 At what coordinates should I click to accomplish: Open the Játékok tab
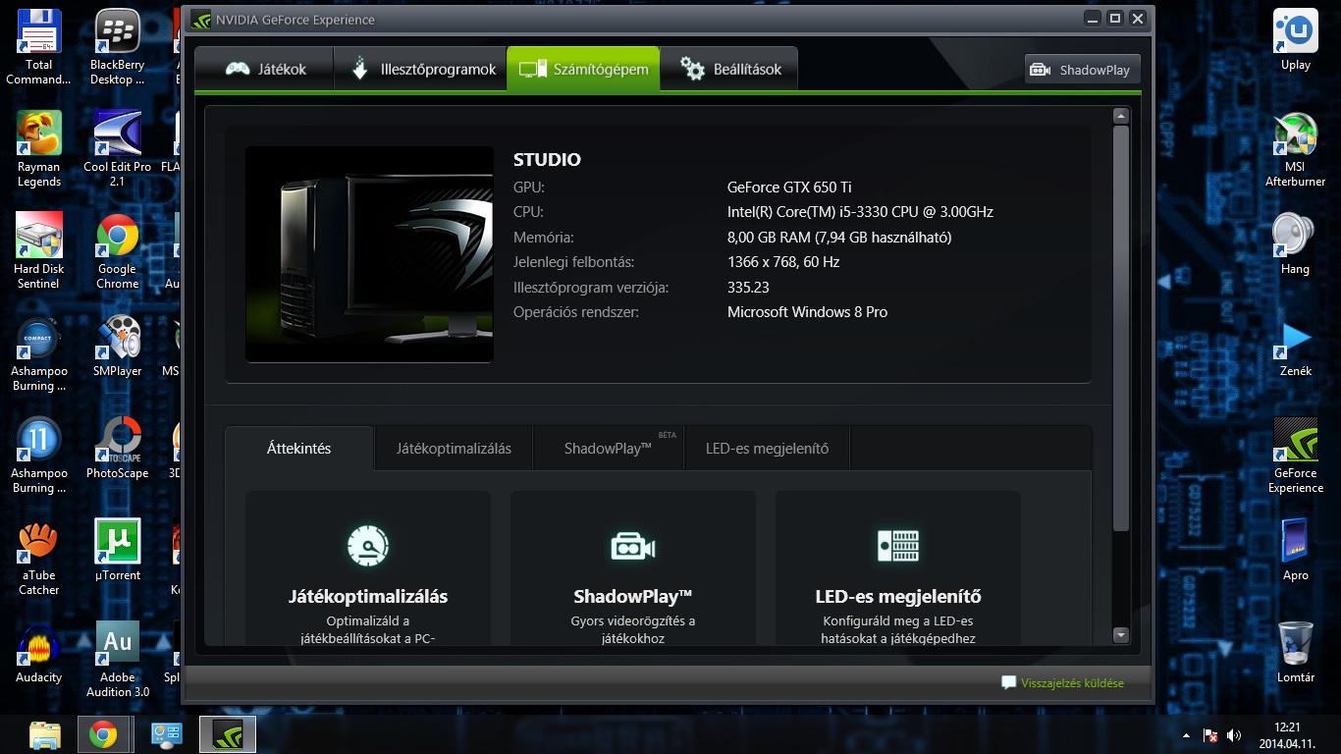[264, 69]
